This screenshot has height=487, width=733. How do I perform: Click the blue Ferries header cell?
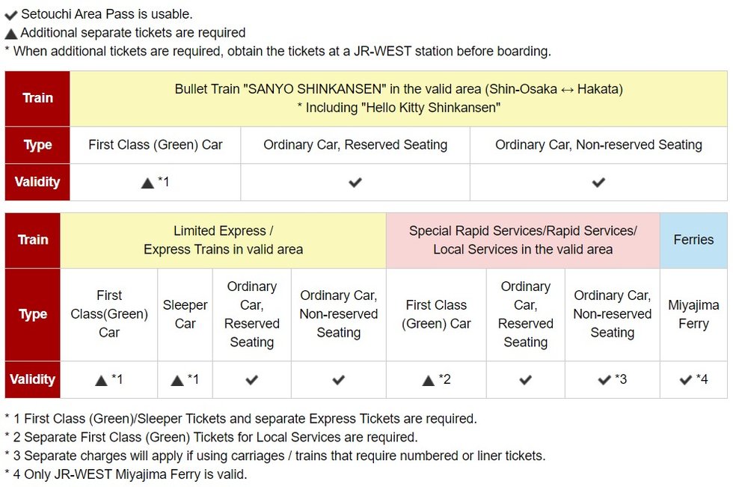(693, 240)
